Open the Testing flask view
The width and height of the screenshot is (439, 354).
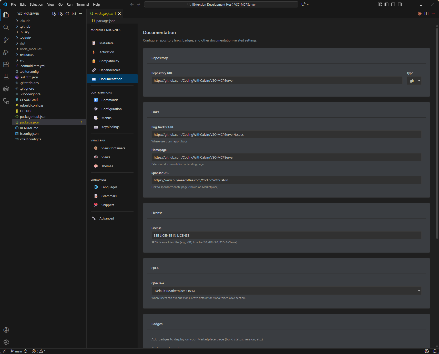6,77
